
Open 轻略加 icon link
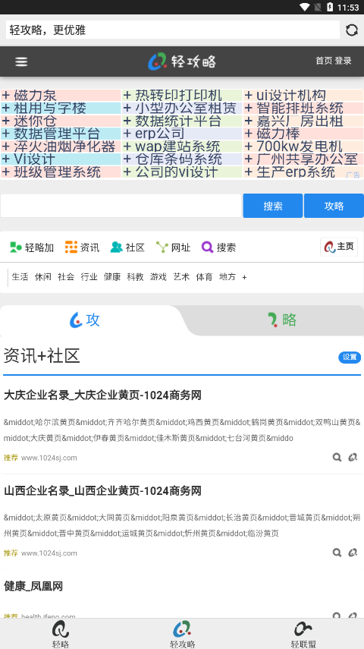point(32,247)
